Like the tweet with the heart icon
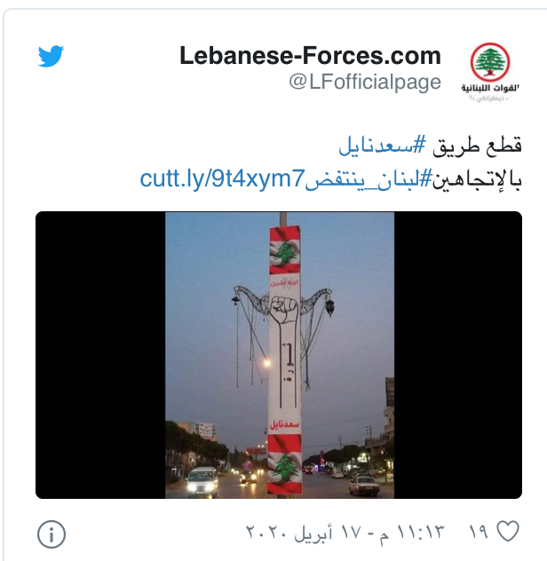The image size is (547, 561). pos(508,531)
